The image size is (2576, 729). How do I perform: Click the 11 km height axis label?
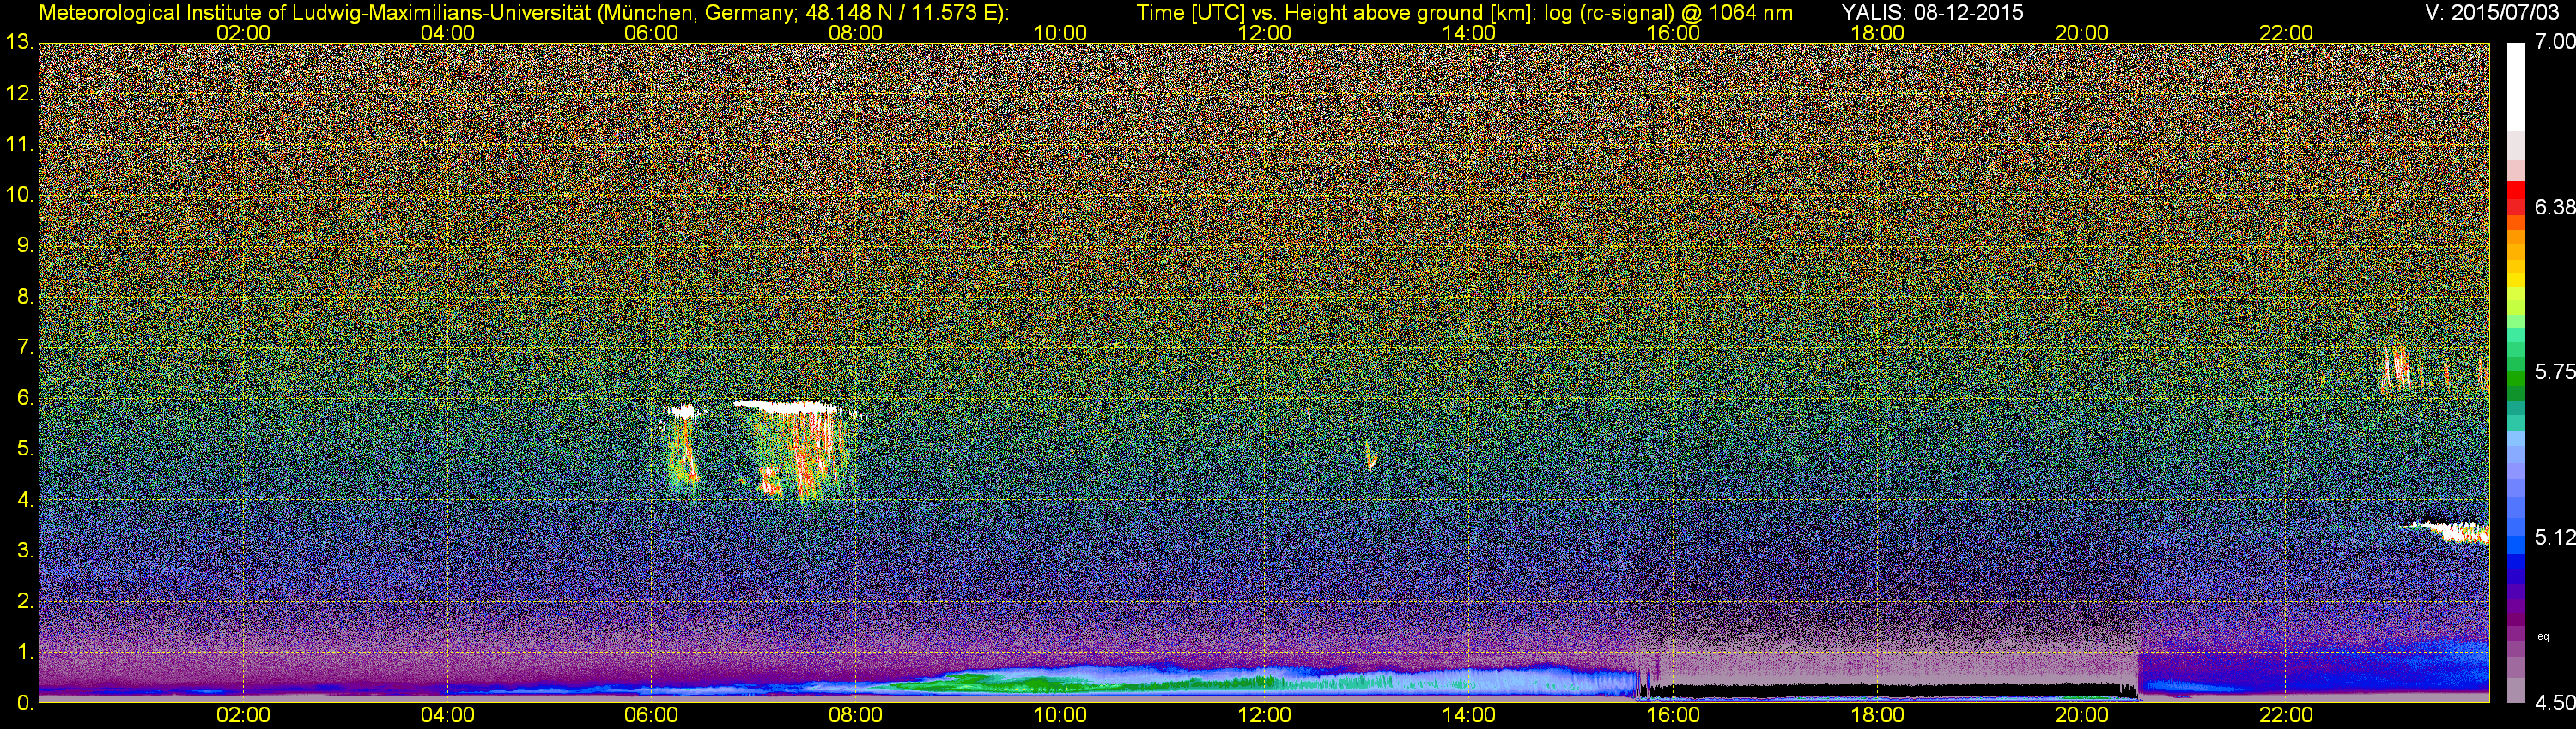click(x=18, y=145)
